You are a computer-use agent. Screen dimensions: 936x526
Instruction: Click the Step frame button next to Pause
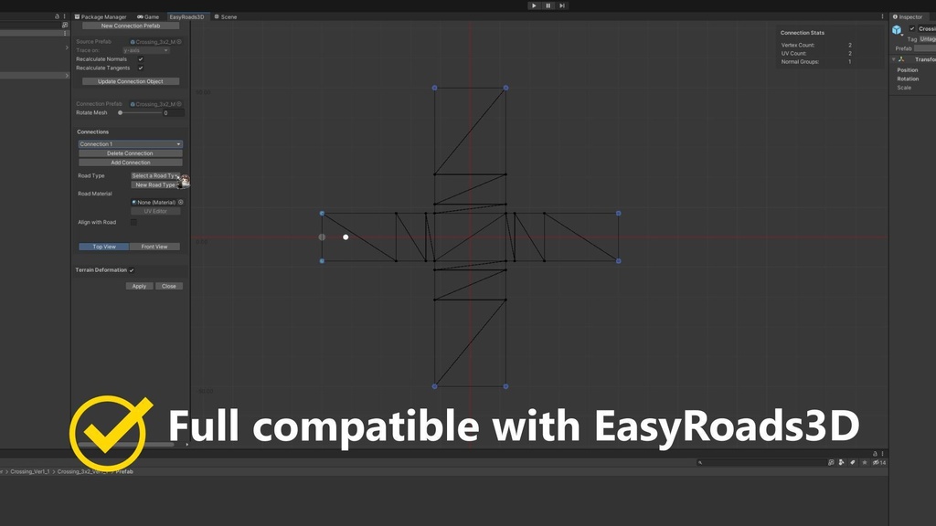tap(562, 5)
